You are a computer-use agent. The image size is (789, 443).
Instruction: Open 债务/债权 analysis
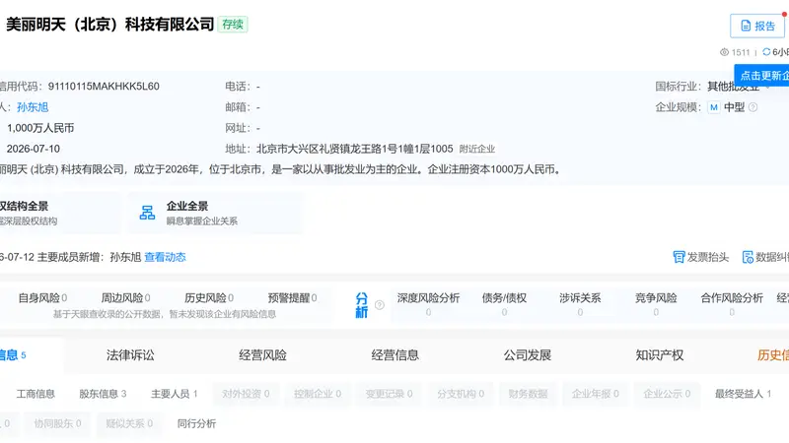point(504,304)
